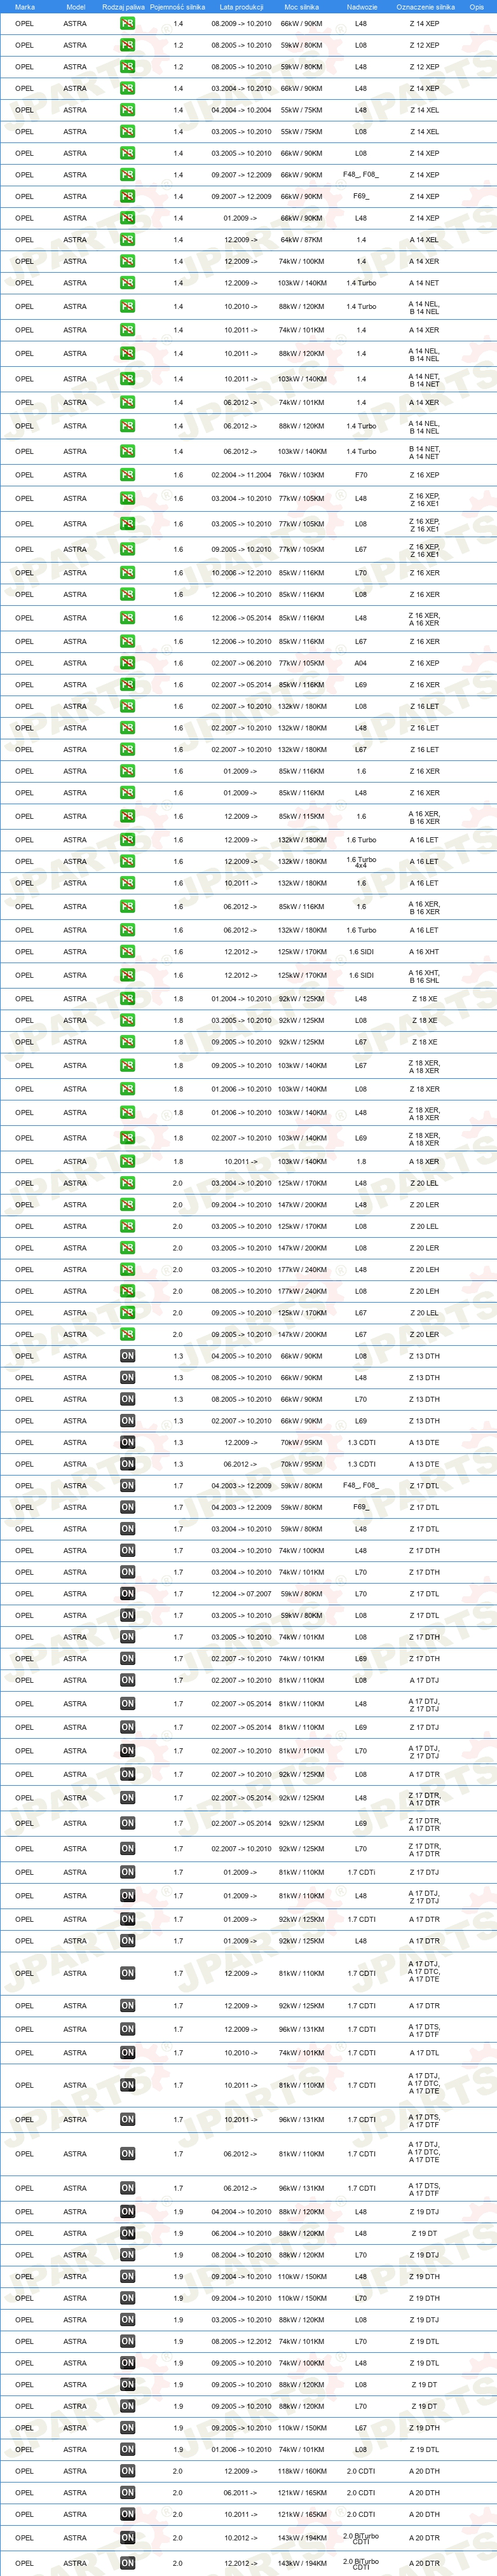Click the 12.2004 -> 07.2007 date cell

(241, 1594)
